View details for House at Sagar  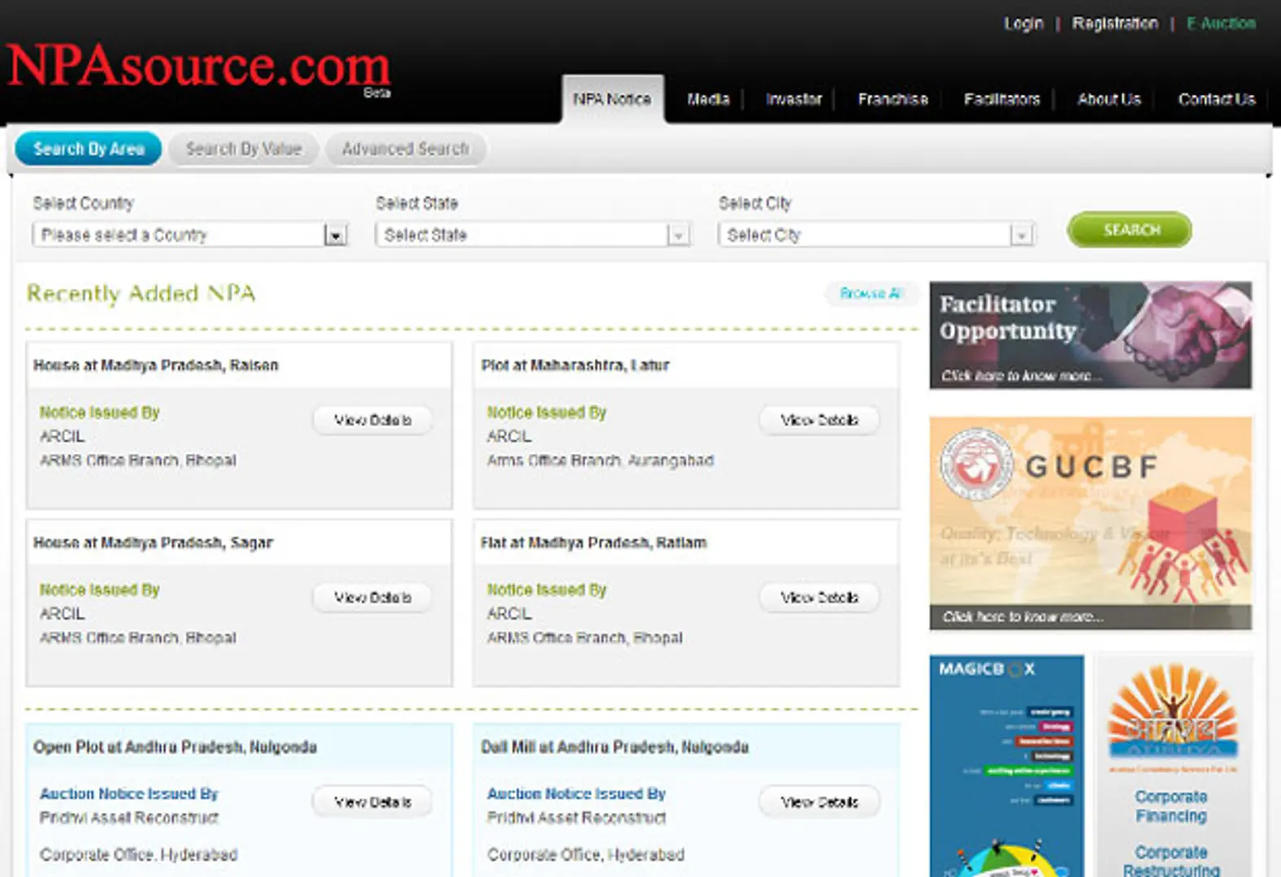point(372,597)
